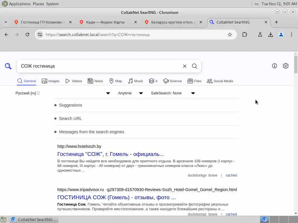Close the Гостиница ГП Коханово tab
298x223 pixels.
coord(70,22)
